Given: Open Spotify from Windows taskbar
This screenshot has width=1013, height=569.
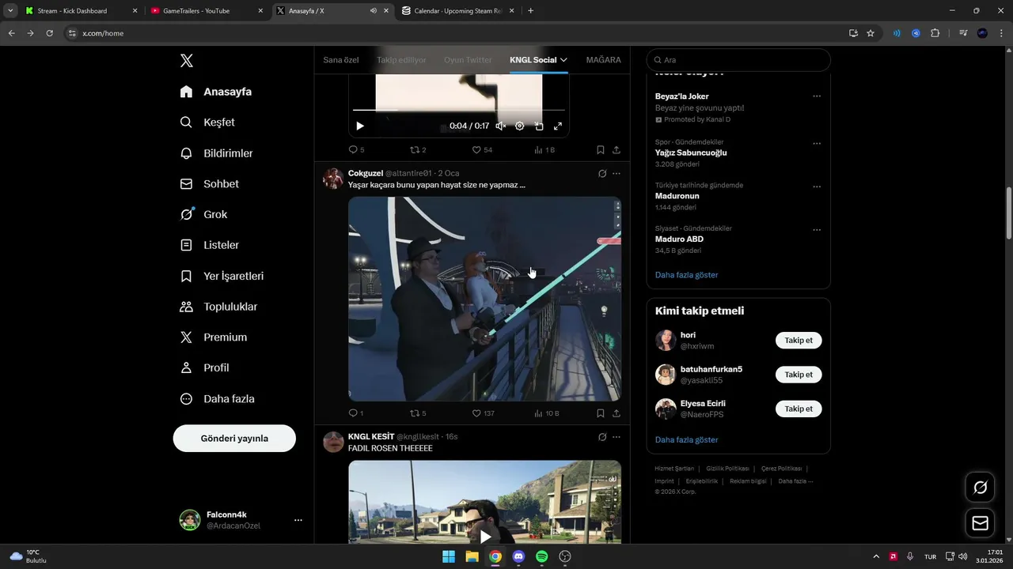Looking at the screenshot, I should [x=542, y=556].
